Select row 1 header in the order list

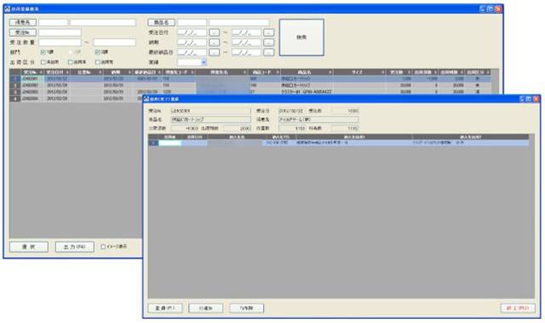pyautogui.click(x=15, y=79)
